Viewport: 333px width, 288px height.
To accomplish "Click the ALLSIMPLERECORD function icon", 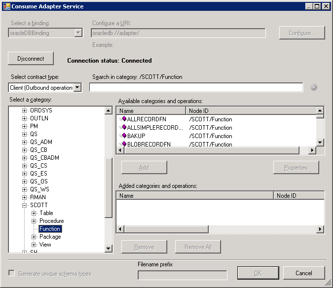I will click(123, 127).
